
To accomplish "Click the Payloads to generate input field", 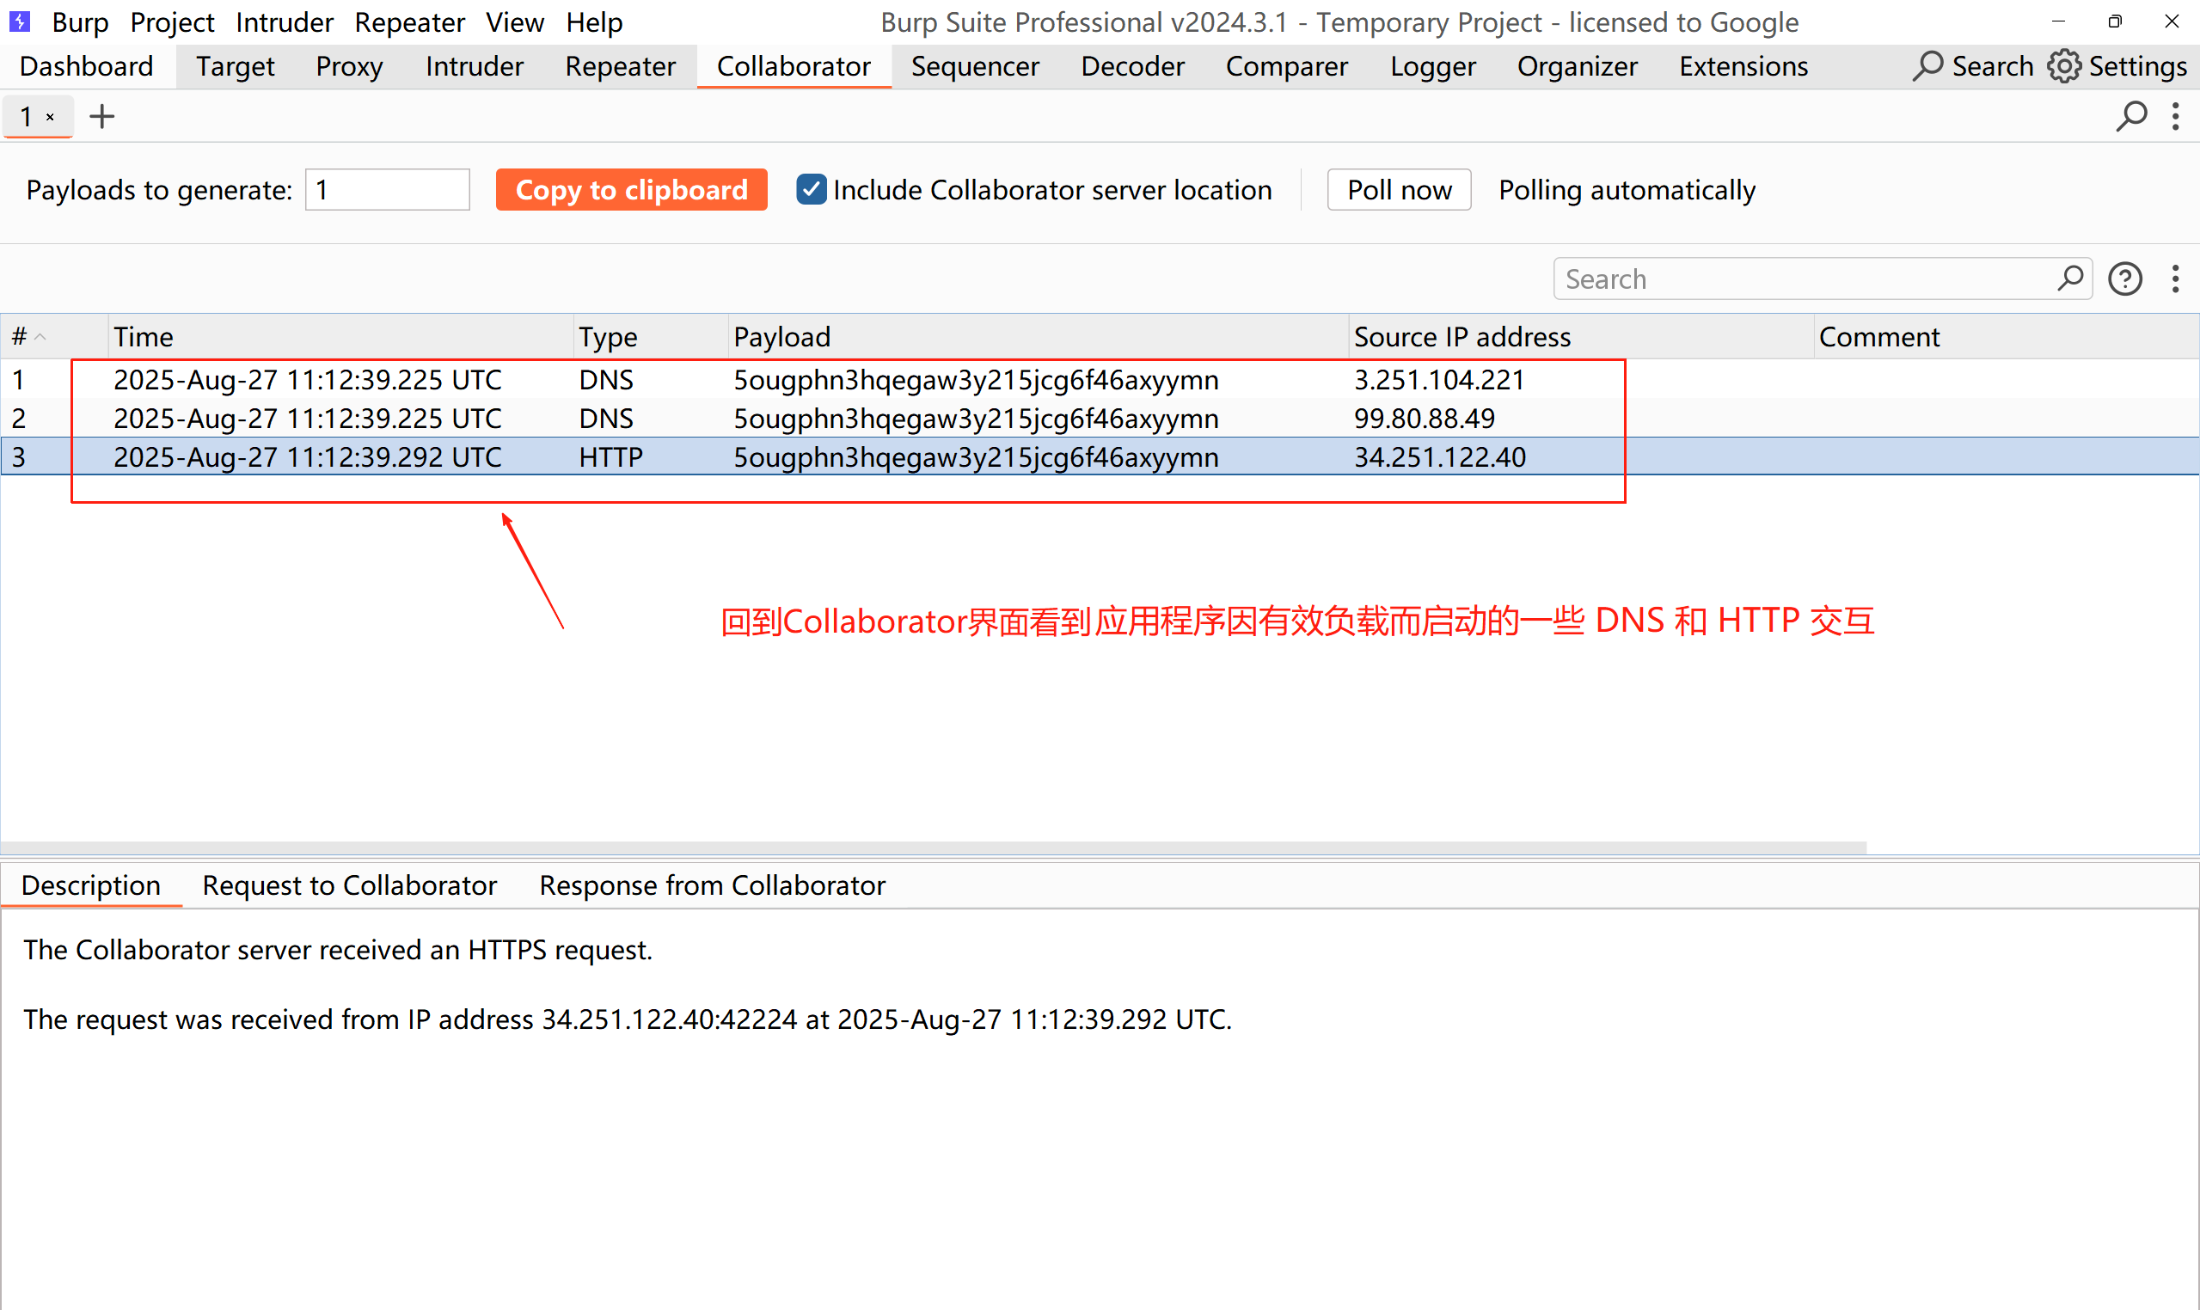I will click(x=387, y=190).
